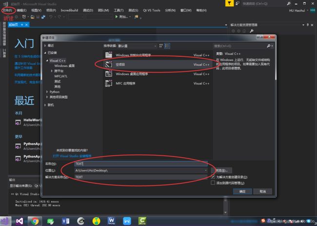317x226 pixels.
Task: Select MFC/ATL tree item
Action: (x=61, y=76)
